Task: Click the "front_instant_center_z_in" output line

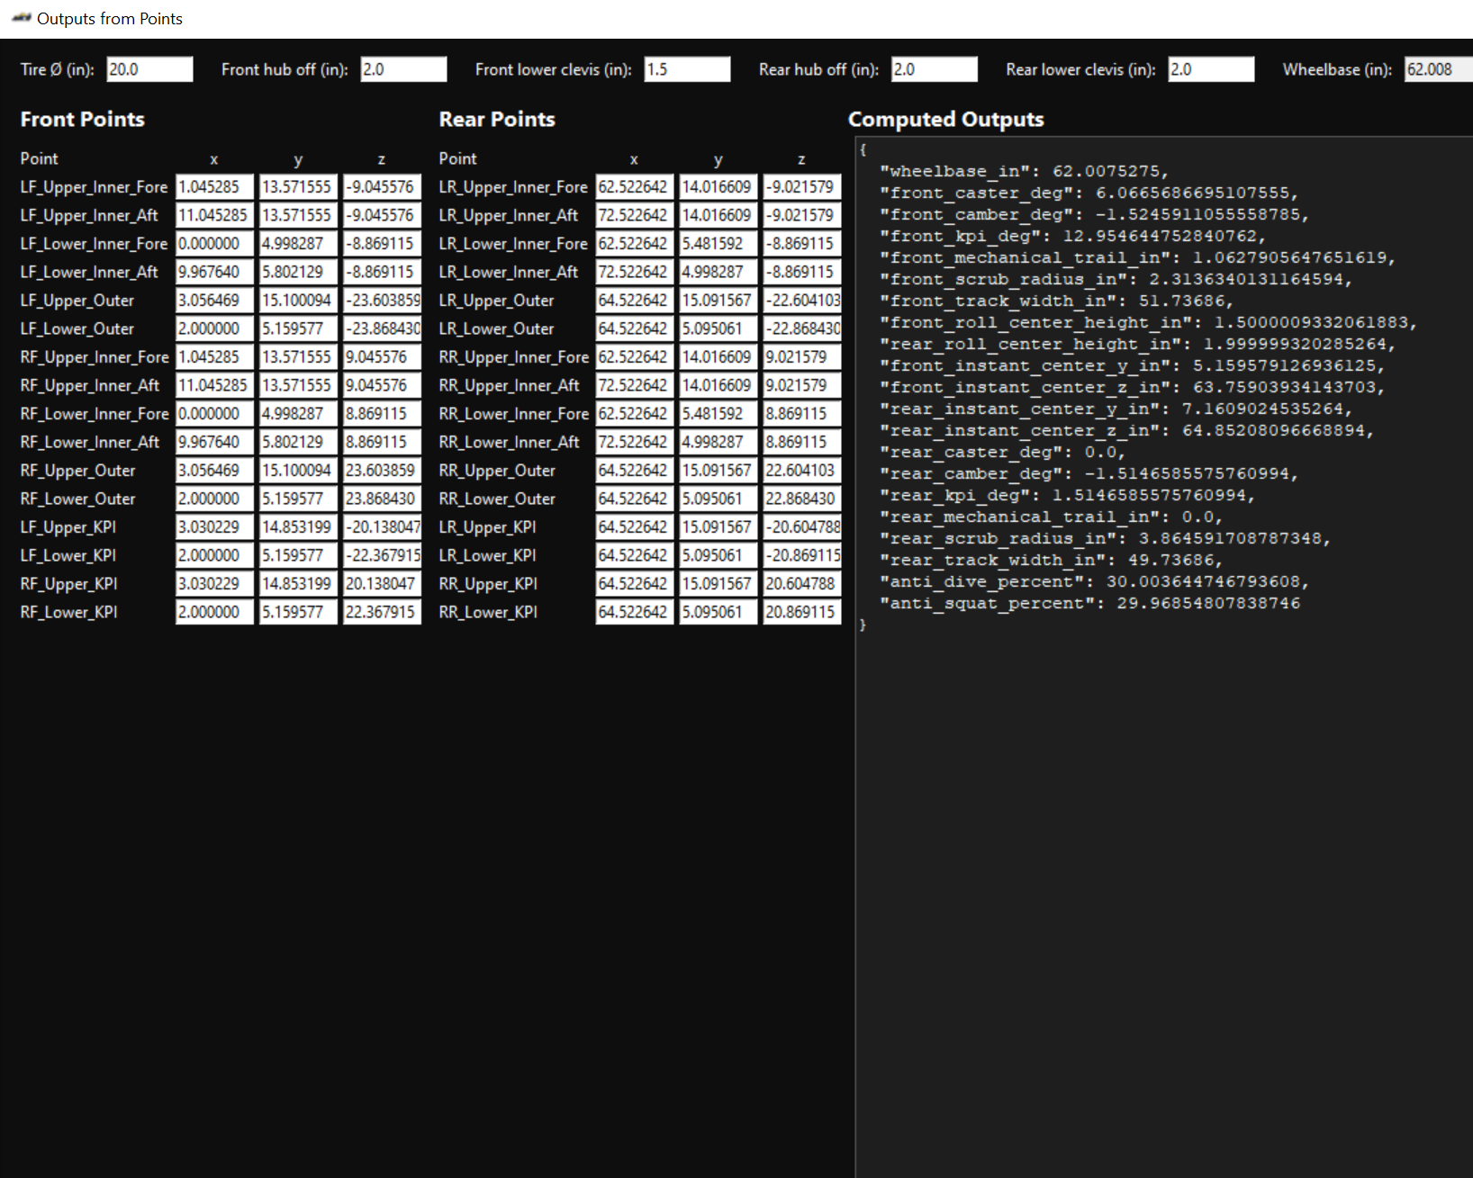Action: point(1133,388)
